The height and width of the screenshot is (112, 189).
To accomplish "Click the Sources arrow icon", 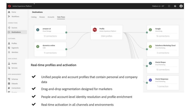I will click(x=9, y=28).
